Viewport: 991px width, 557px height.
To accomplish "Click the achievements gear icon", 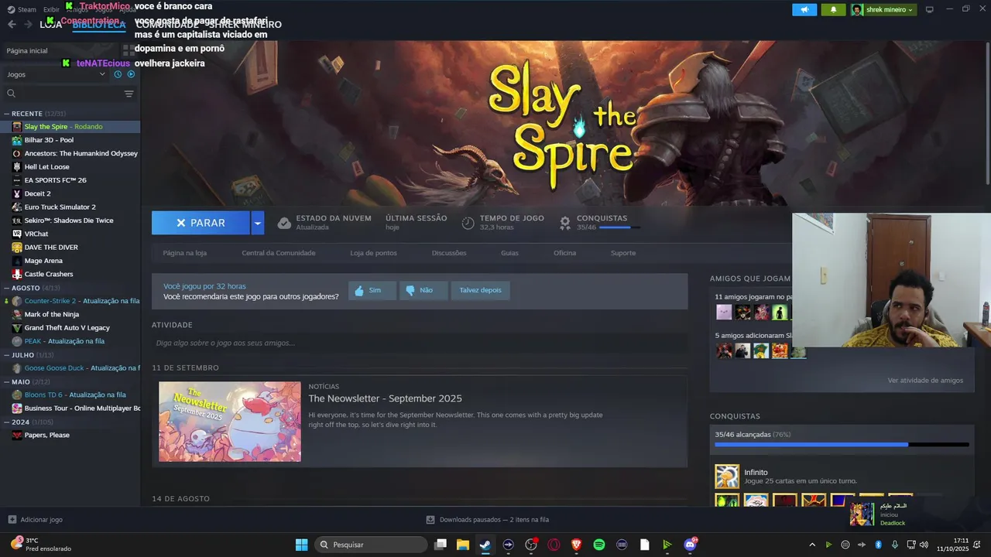I will 565,223.
